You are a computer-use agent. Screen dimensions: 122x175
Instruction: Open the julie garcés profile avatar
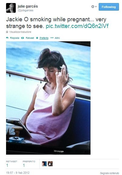coord(11,8)
